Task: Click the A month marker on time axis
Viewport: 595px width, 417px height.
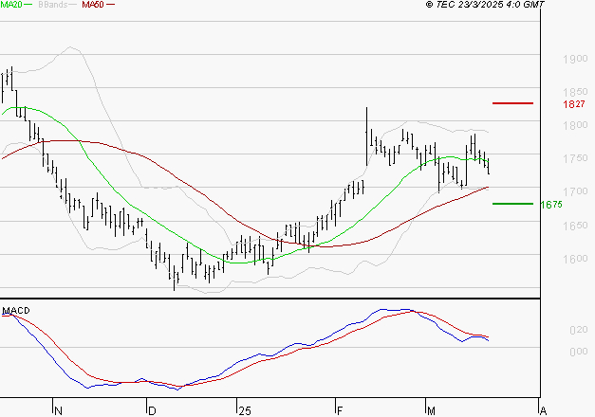Action: (x=543, y=411)
